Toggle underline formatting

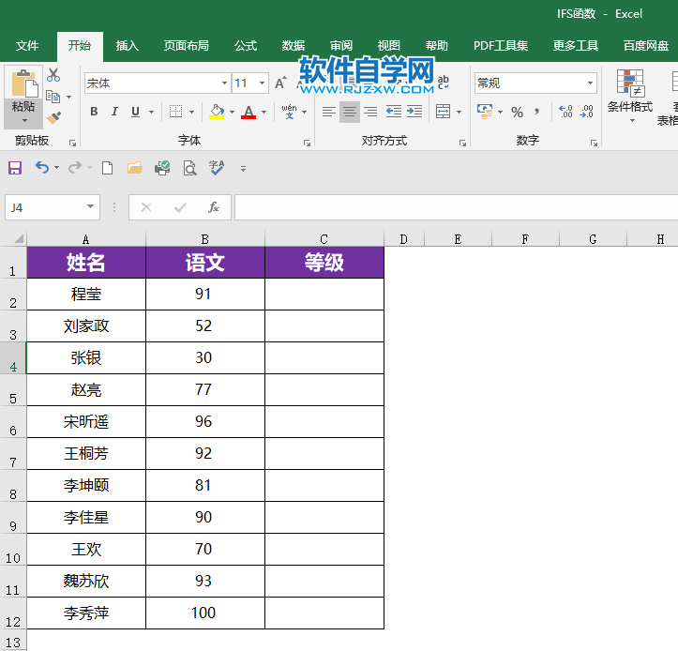(135, 112)
